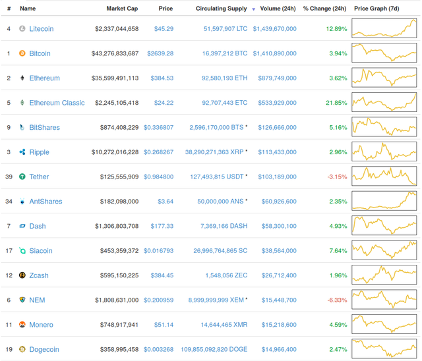Image resolution: width=422 pixels, height=361 pixels.
Task: Click the Litecoin coin icon
Action: coord(22,28)
